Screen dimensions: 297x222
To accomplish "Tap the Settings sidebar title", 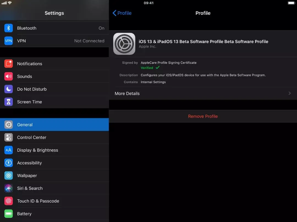I will point(54,13).
